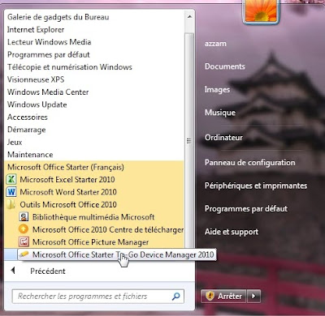Open the Galerie de gadgets du Bureau
325x316 pixels.
pyautogui.click(x=58, y=17)
